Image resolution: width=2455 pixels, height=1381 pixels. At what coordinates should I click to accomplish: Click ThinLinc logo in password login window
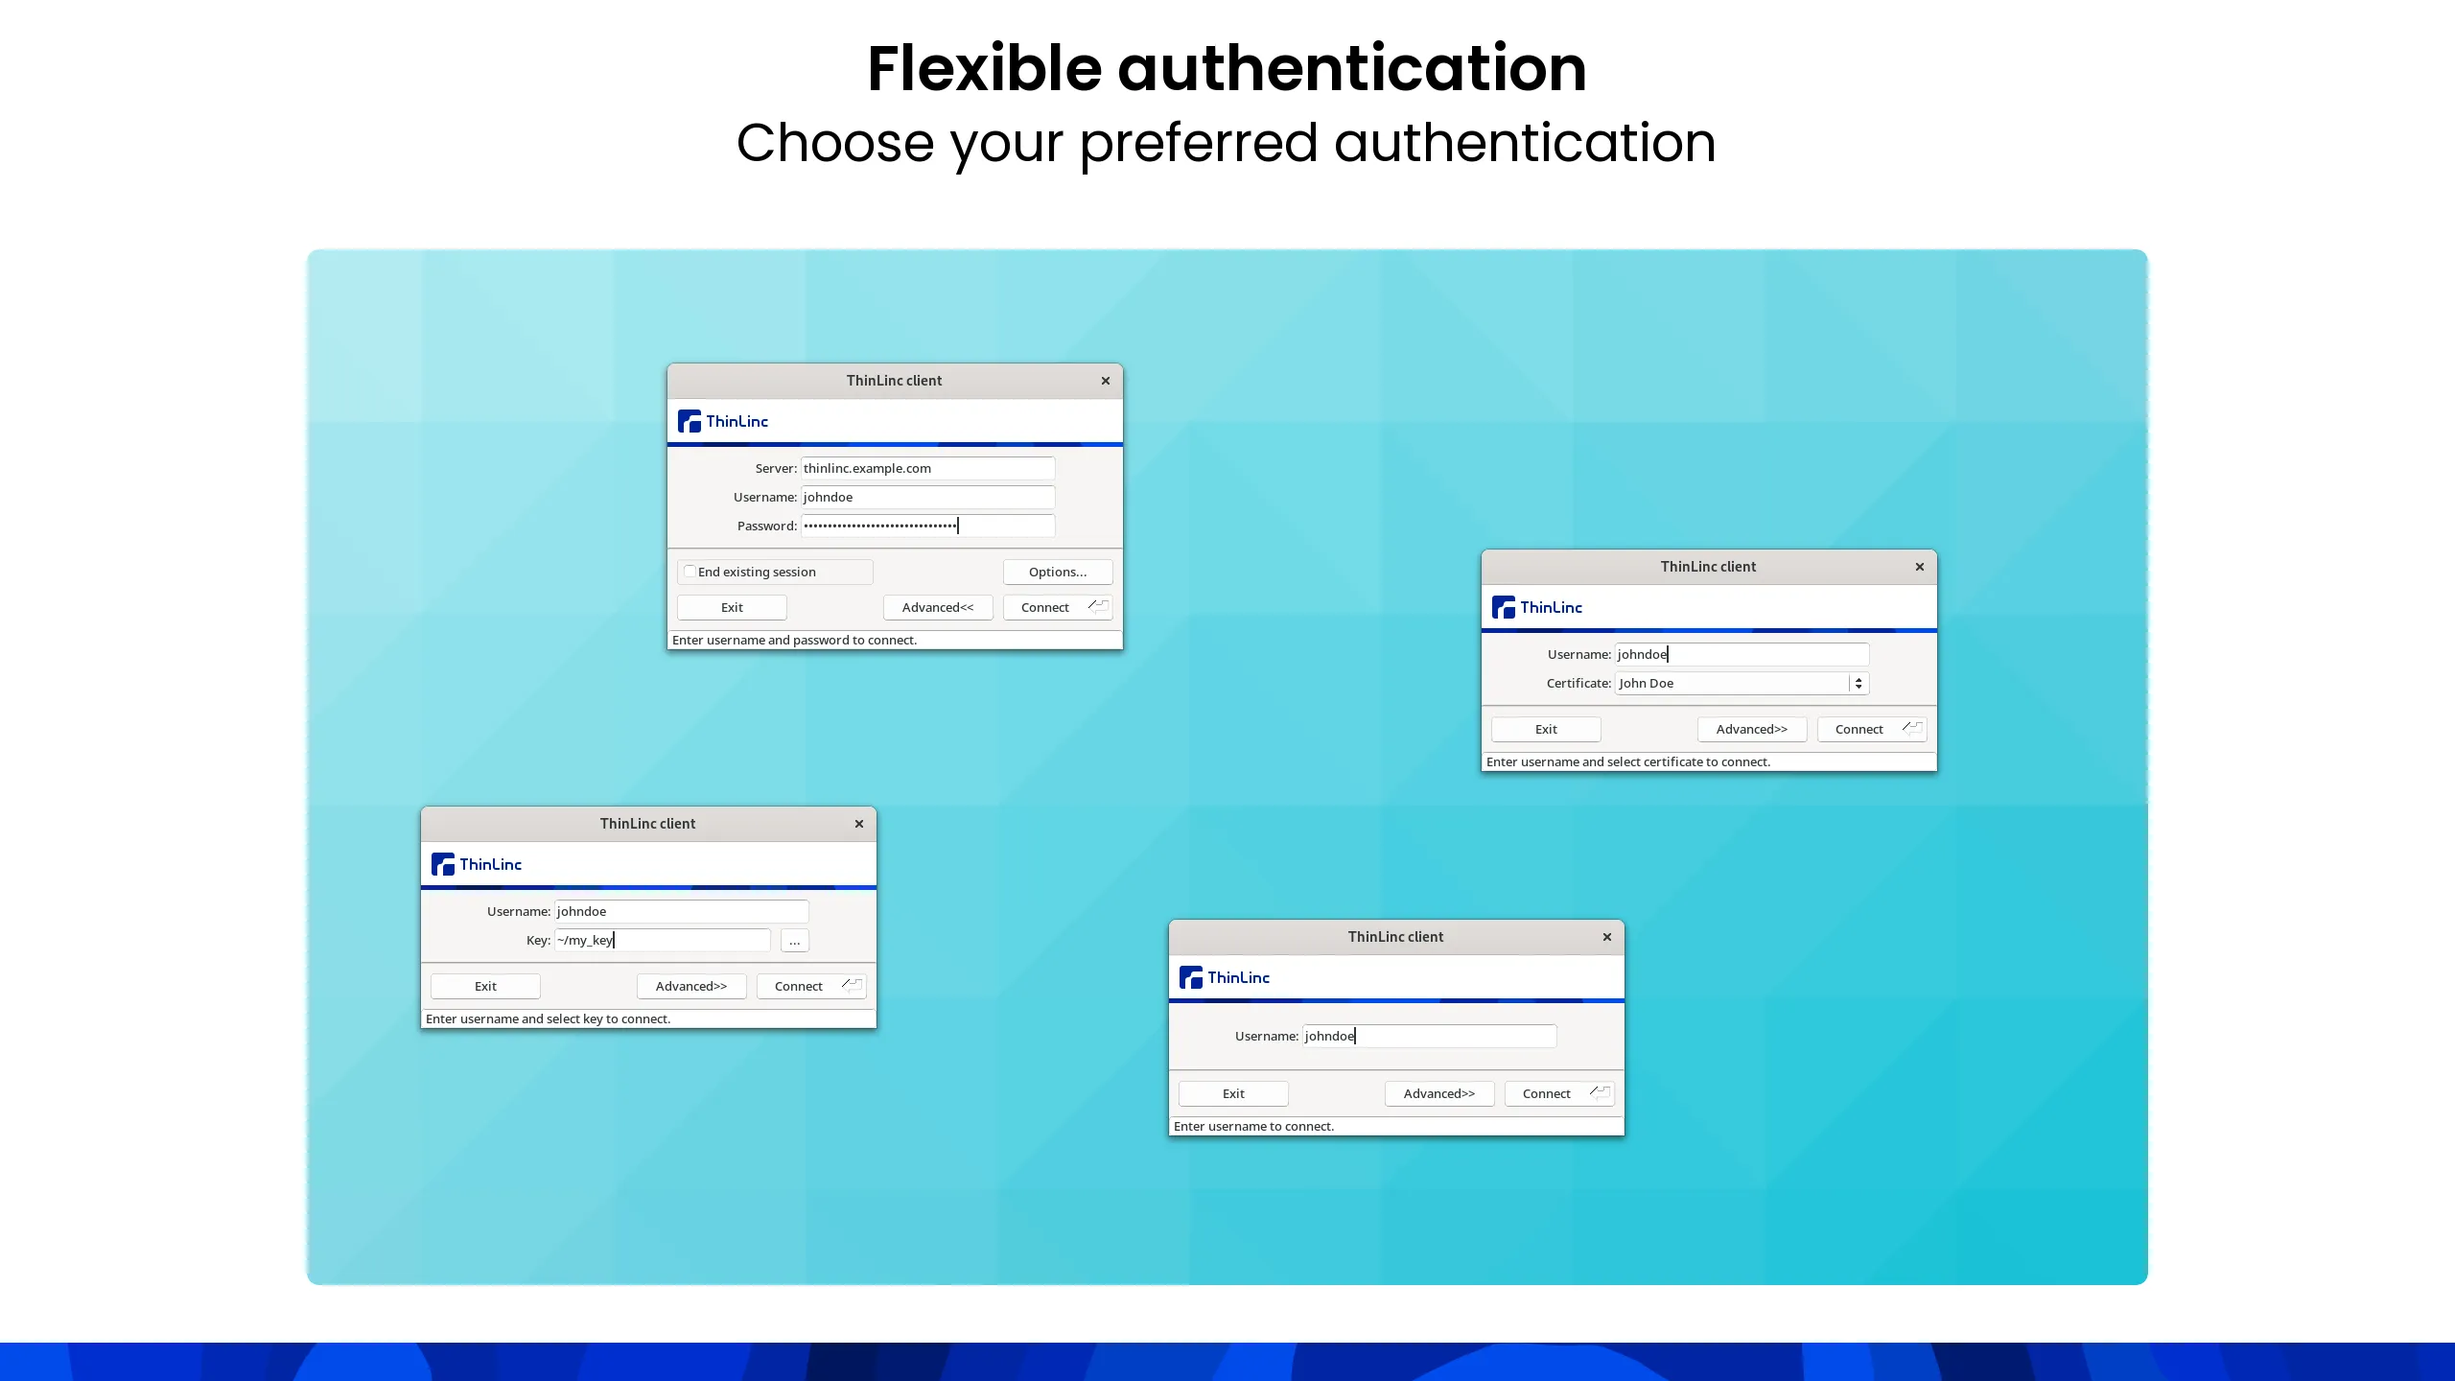coord(723,421)
